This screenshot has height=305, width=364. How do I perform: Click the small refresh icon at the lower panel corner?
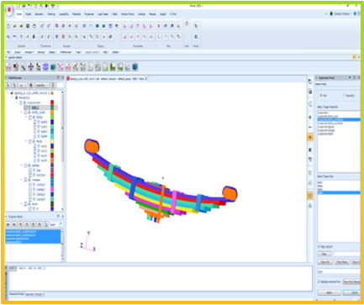click(x=62, y=260)
